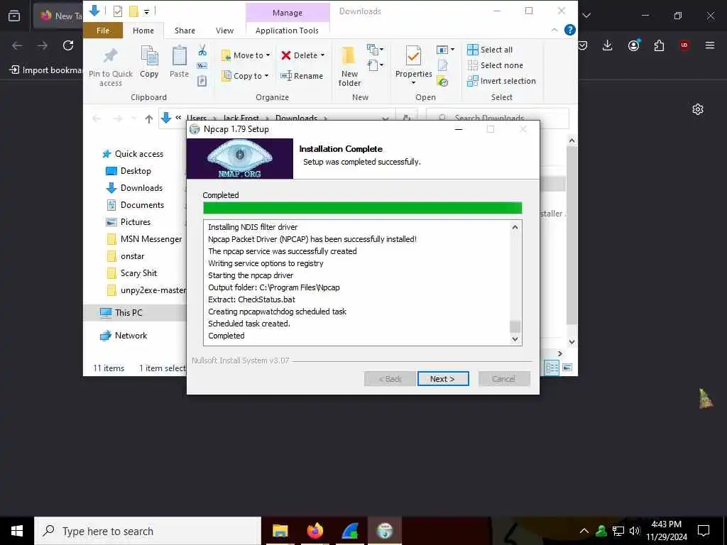
Task: Create a New folder from the ribbon
Action: pos(349,67)
